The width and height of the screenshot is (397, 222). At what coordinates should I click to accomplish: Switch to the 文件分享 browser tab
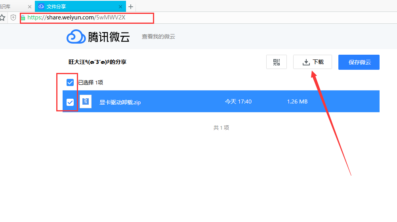80,6
